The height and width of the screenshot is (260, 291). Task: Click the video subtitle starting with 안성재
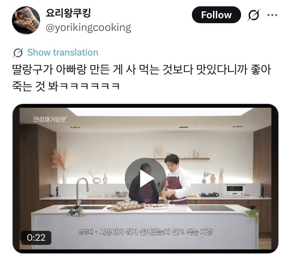145,232
